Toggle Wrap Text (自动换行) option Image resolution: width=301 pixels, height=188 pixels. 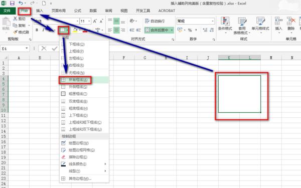(155, 21)
